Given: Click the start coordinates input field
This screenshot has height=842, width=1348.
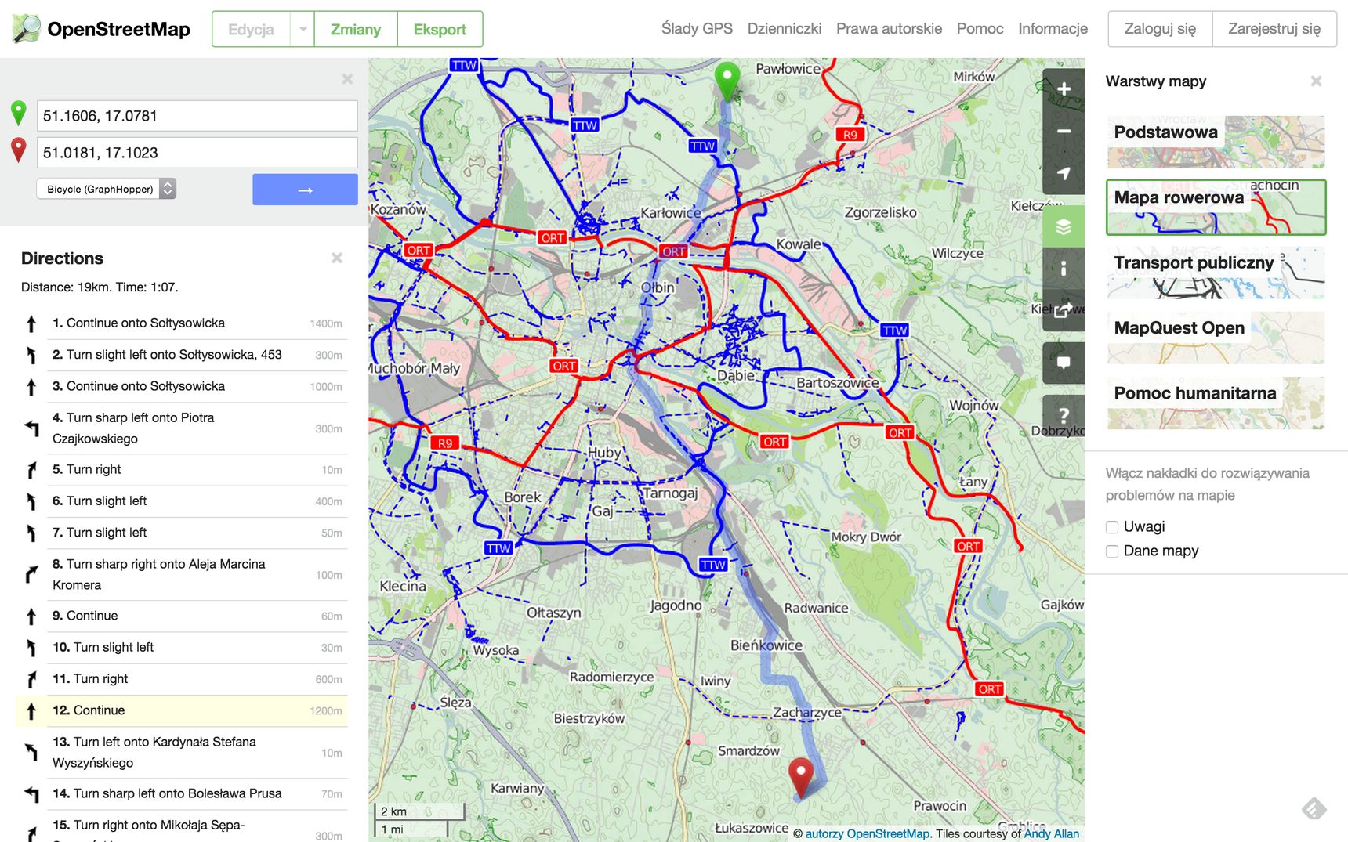Looking at the screenshot, I should [197, 116].
